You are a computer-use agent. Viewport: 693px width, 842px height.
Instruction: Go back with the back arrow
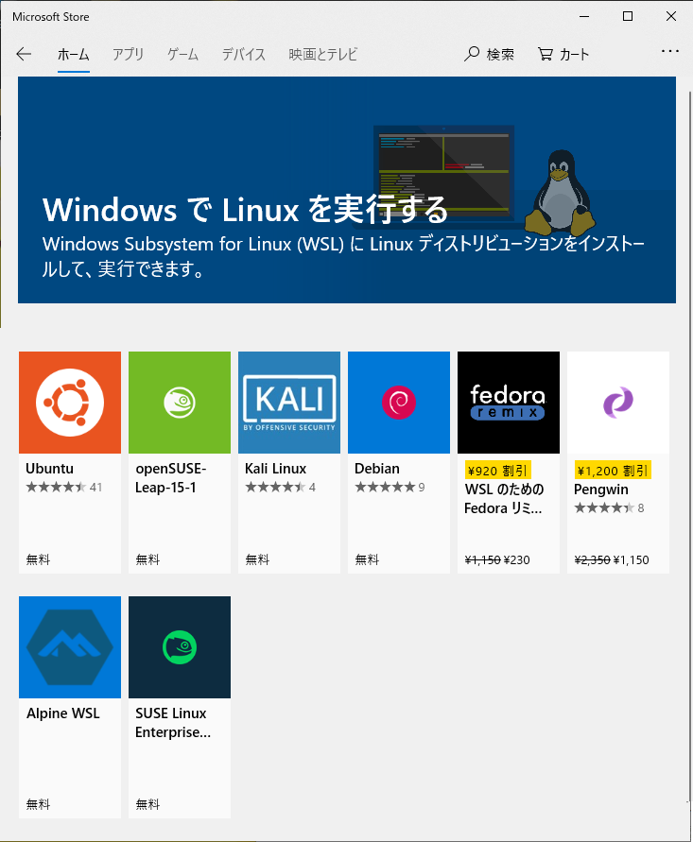click(24, 54)
